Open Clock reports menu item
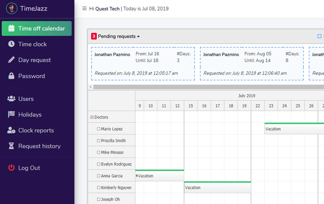 click(x=36, y=130)
